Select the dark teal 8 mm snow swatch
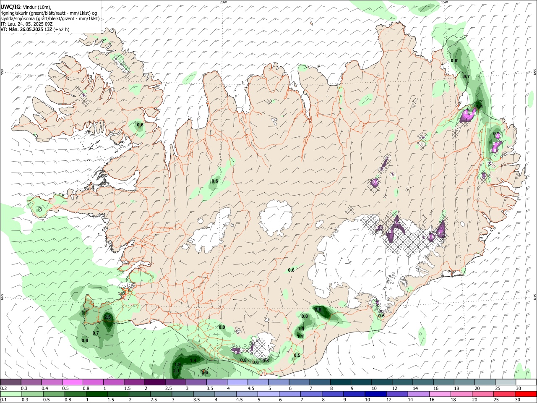 click(x=340, y=382)
